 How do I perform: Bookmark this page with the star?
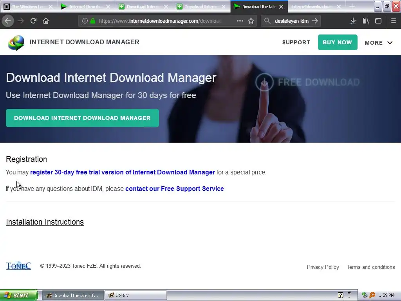(x=251, y=21)
